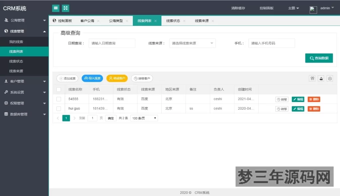Click the 线索管理 globe icon
The image size is (340, 196).
point(6,31)
